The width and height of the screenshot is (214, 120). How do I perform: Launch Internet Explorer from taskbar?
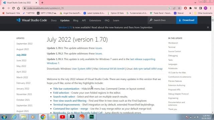[14, 117]
